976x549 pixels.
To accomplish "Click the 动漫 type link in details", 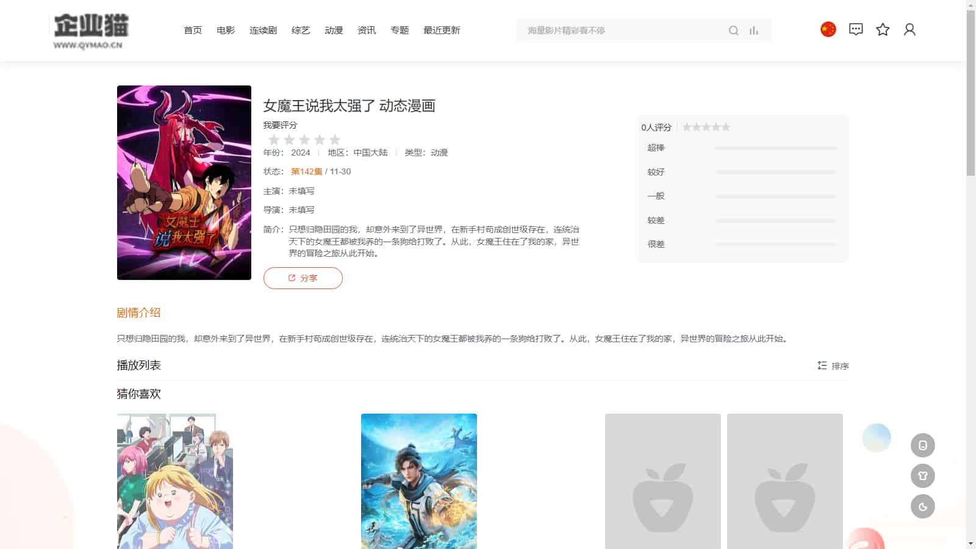I will tap(439, 152).
